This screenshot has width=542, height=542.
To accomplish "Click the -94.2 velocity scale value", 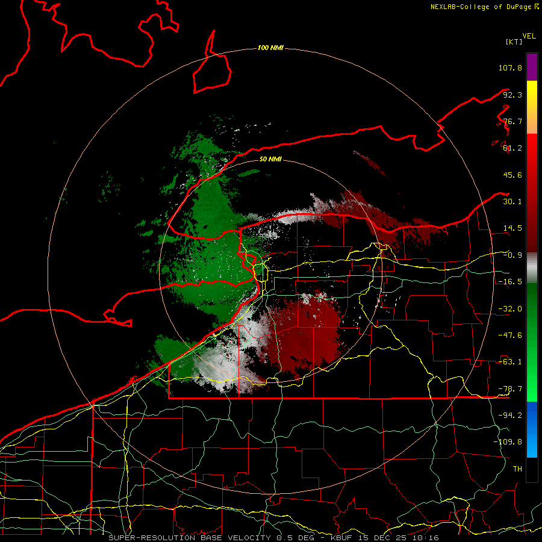I will (x=510, y=416).
